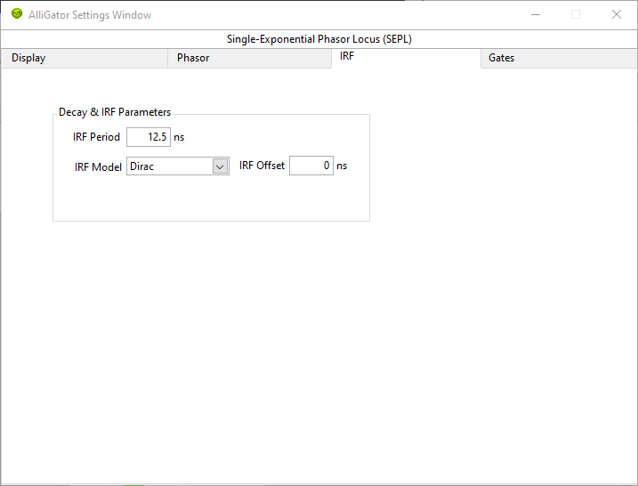
Task: Click the Single-Exponential Phasor Locus (SEPL) heading
Action: 319,39
